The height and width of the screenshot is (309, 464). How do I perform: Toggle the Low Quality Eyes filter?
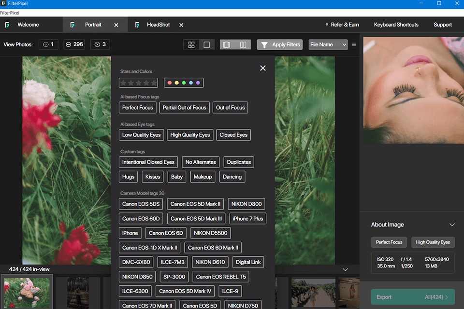142,135
